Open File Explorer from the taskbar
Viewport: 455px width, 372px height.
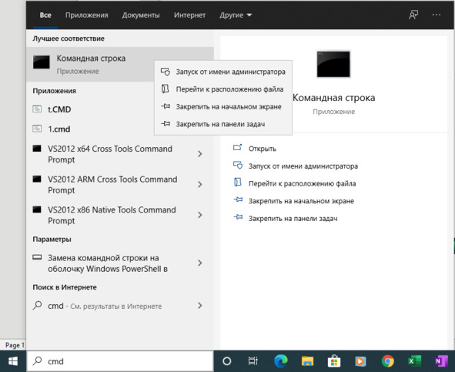coord(307,361)
